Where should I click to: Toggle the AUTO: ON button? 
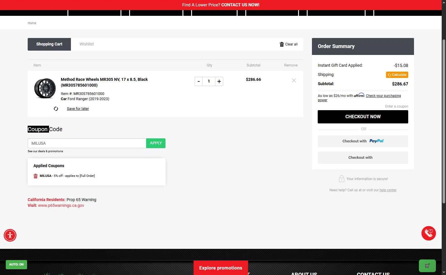coord(16,265)
